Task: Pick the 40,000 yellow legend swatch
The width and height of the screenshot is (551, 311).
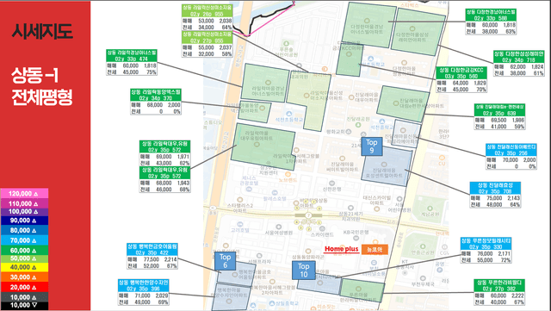Action: [x=24, y=267]
